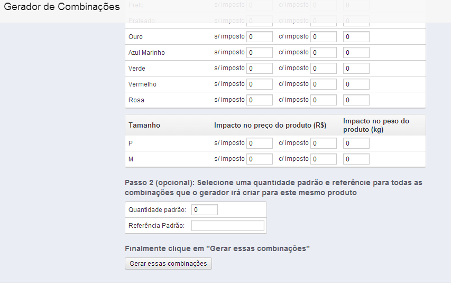This screenshot has width=451, height=289.
Task: Select Verde c/ imposto price field
Action: click(324, 69)
